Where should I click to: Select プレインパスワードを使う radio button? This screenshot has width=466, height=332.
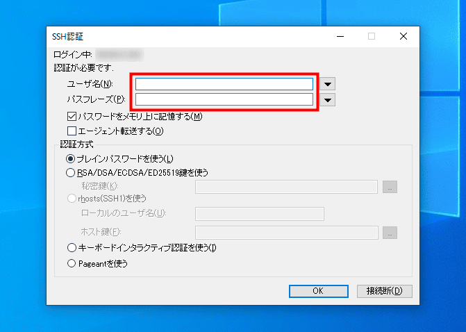[x=70, y=159]
